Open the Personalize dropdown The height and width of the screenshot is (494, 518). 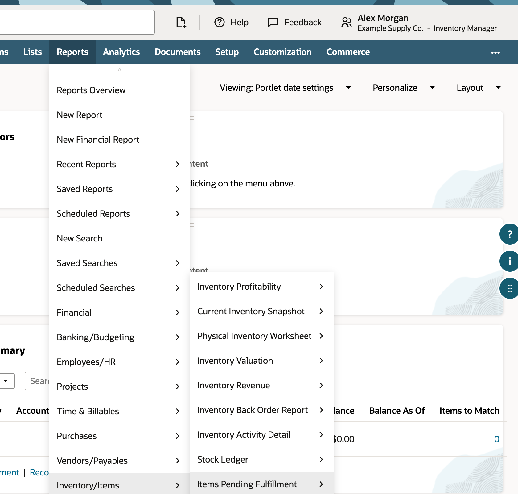[x=404, y=88]
